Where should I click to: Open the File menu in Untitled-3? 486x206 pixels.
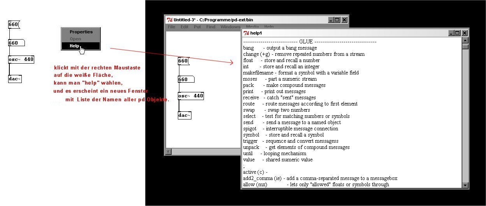point(172,27)
